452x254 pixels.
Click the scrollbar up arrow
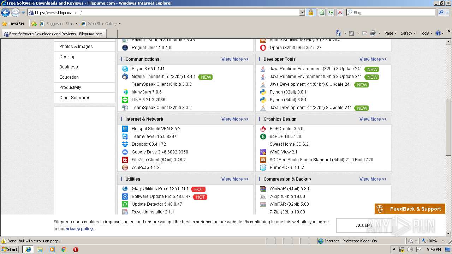(448, 42)
